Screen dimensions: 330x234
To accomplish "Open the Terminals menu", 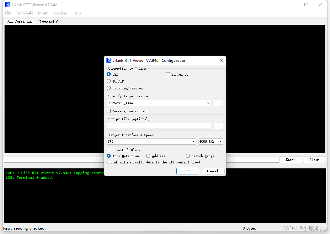I will [x=24, y=13].
